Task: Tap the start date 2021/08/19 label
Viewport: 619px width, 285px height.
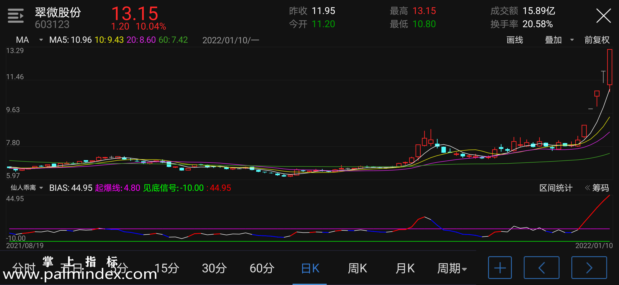Action: pos(25,246)
